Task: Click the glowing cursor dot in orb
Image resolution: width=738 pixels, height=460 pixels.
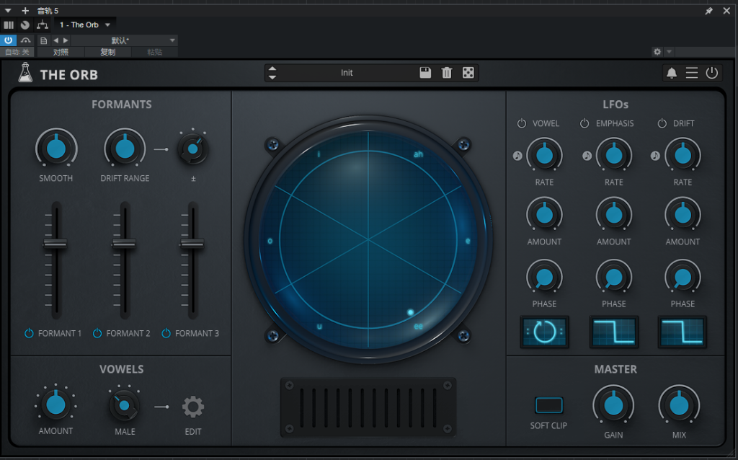Action: pyautogui.click(x=410, y=312)
